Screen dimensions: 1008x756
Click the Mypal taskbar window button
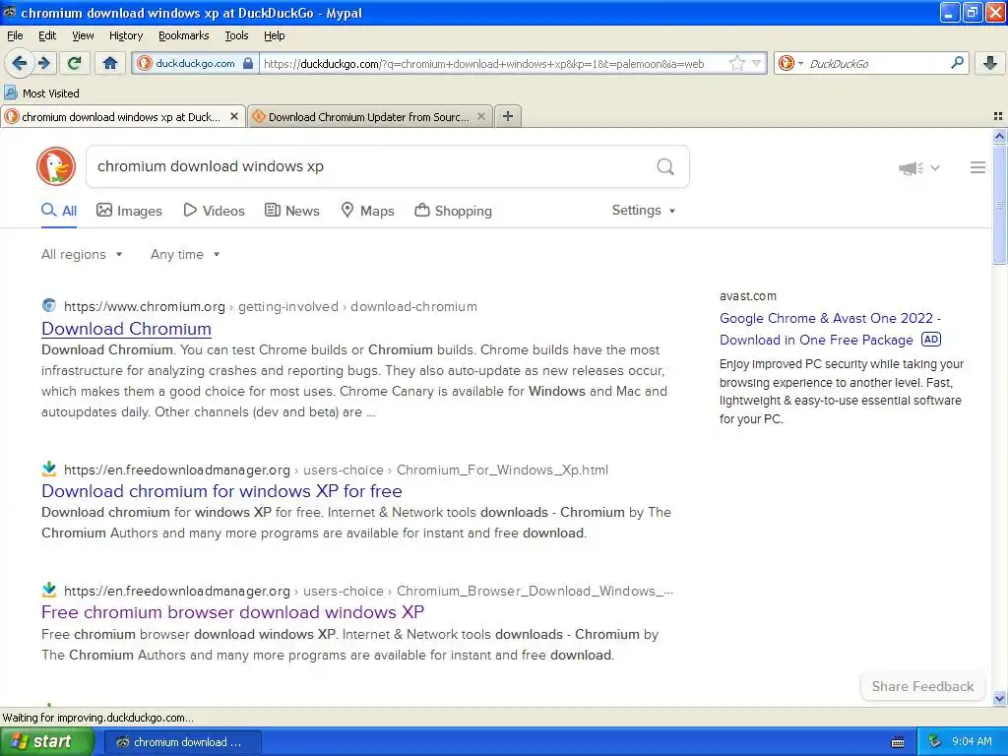pos(182,742)
